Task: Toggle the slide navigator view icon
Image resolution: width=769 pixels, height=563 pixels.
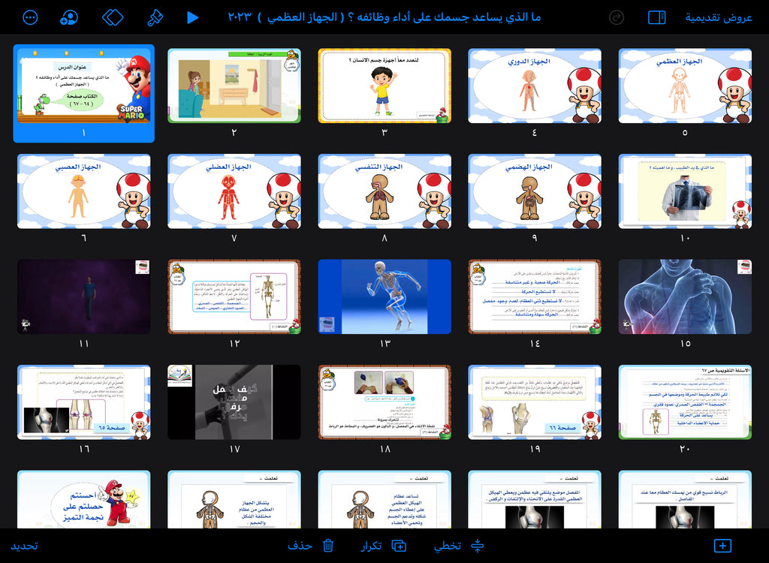Action: 656,18
